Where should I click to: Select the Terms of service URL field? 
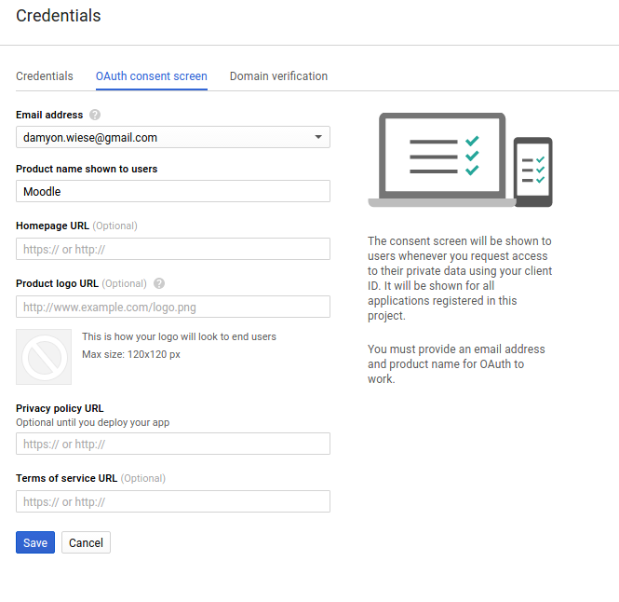click(173, 501)
